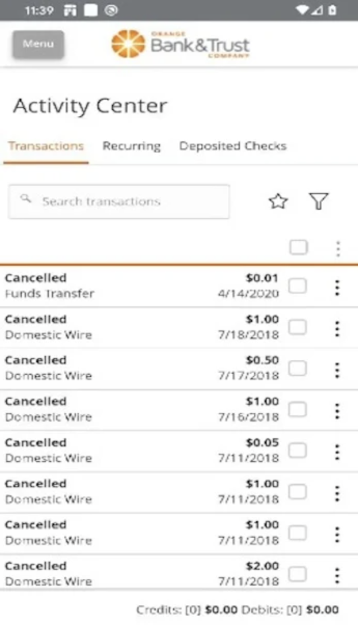Open the filter funnel icon
Viewport: 358px width, 625px height.
[x=319, y=201]
